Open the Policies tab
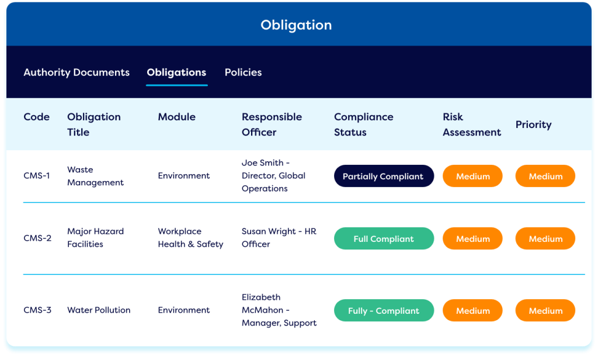 243,72
